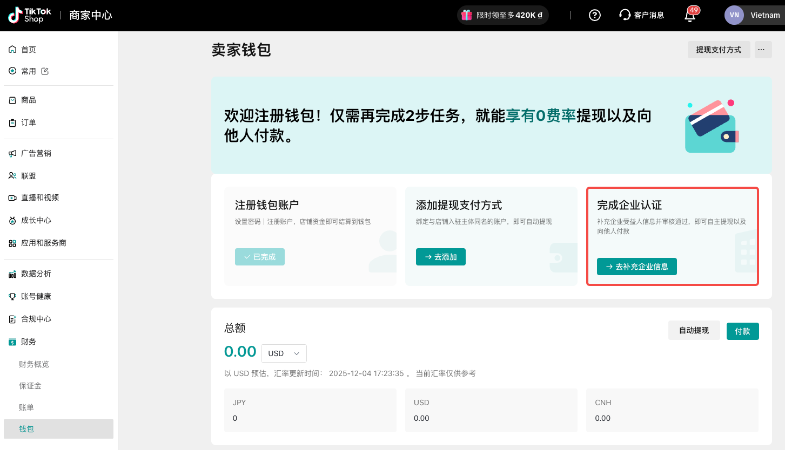Click the 去补充企业信息 button
The width and height of the screenshot is (785, 450).
(636, 267)
